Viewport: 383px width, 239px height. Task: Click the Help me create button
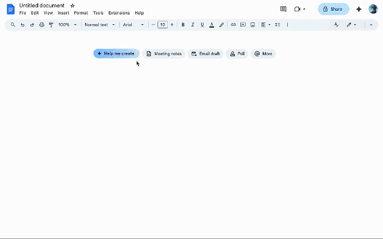click(x=116, y=53)
